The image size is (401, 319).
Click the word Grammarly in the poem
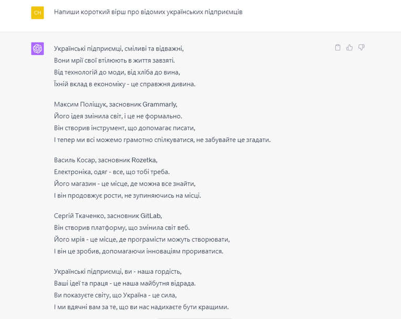coord(160,105)
